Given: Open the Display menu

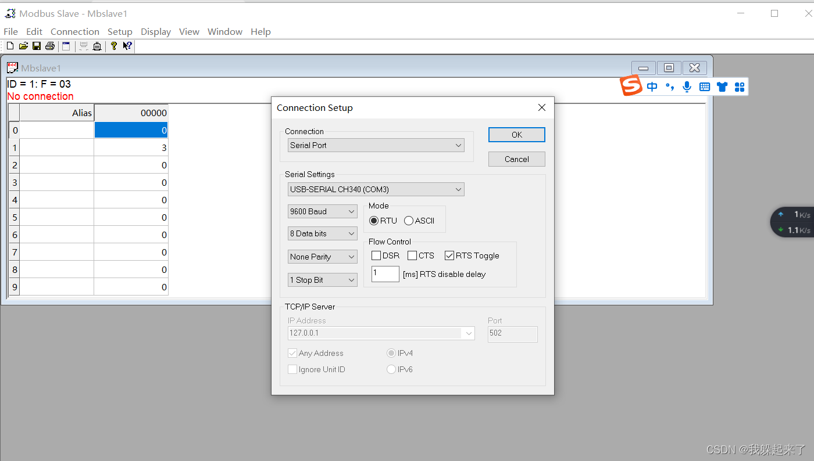Looking at the screenshot, I should point(155,31).
